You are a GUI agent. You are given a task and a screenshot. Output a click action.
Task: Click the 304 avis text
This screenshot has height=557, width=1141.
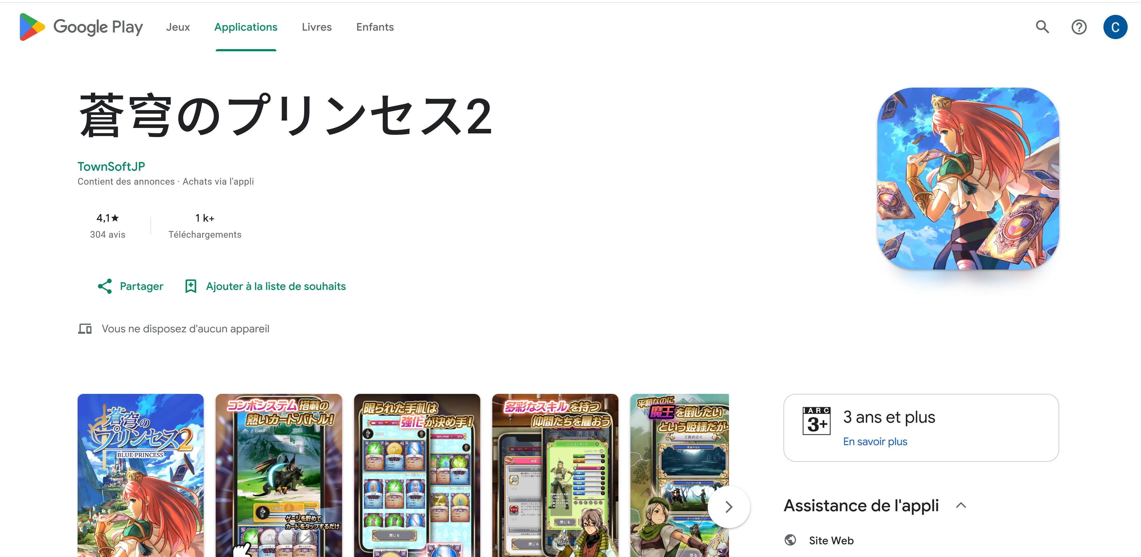[108, 234]
